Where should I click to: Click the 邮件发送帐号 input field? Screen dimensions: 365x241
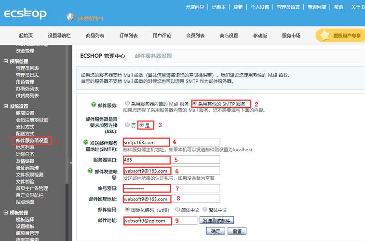(x=171, y=171)
